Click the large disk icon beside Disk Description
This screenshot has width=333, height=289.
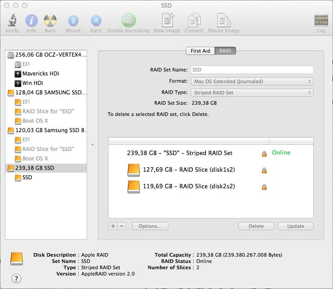click(17, 258)
